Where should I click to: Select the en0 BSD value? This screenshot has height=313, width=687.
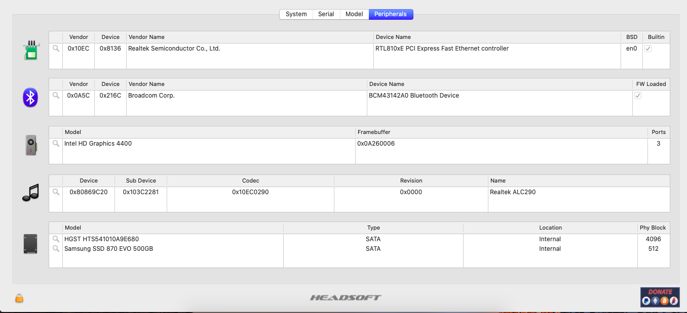(632, 49)
